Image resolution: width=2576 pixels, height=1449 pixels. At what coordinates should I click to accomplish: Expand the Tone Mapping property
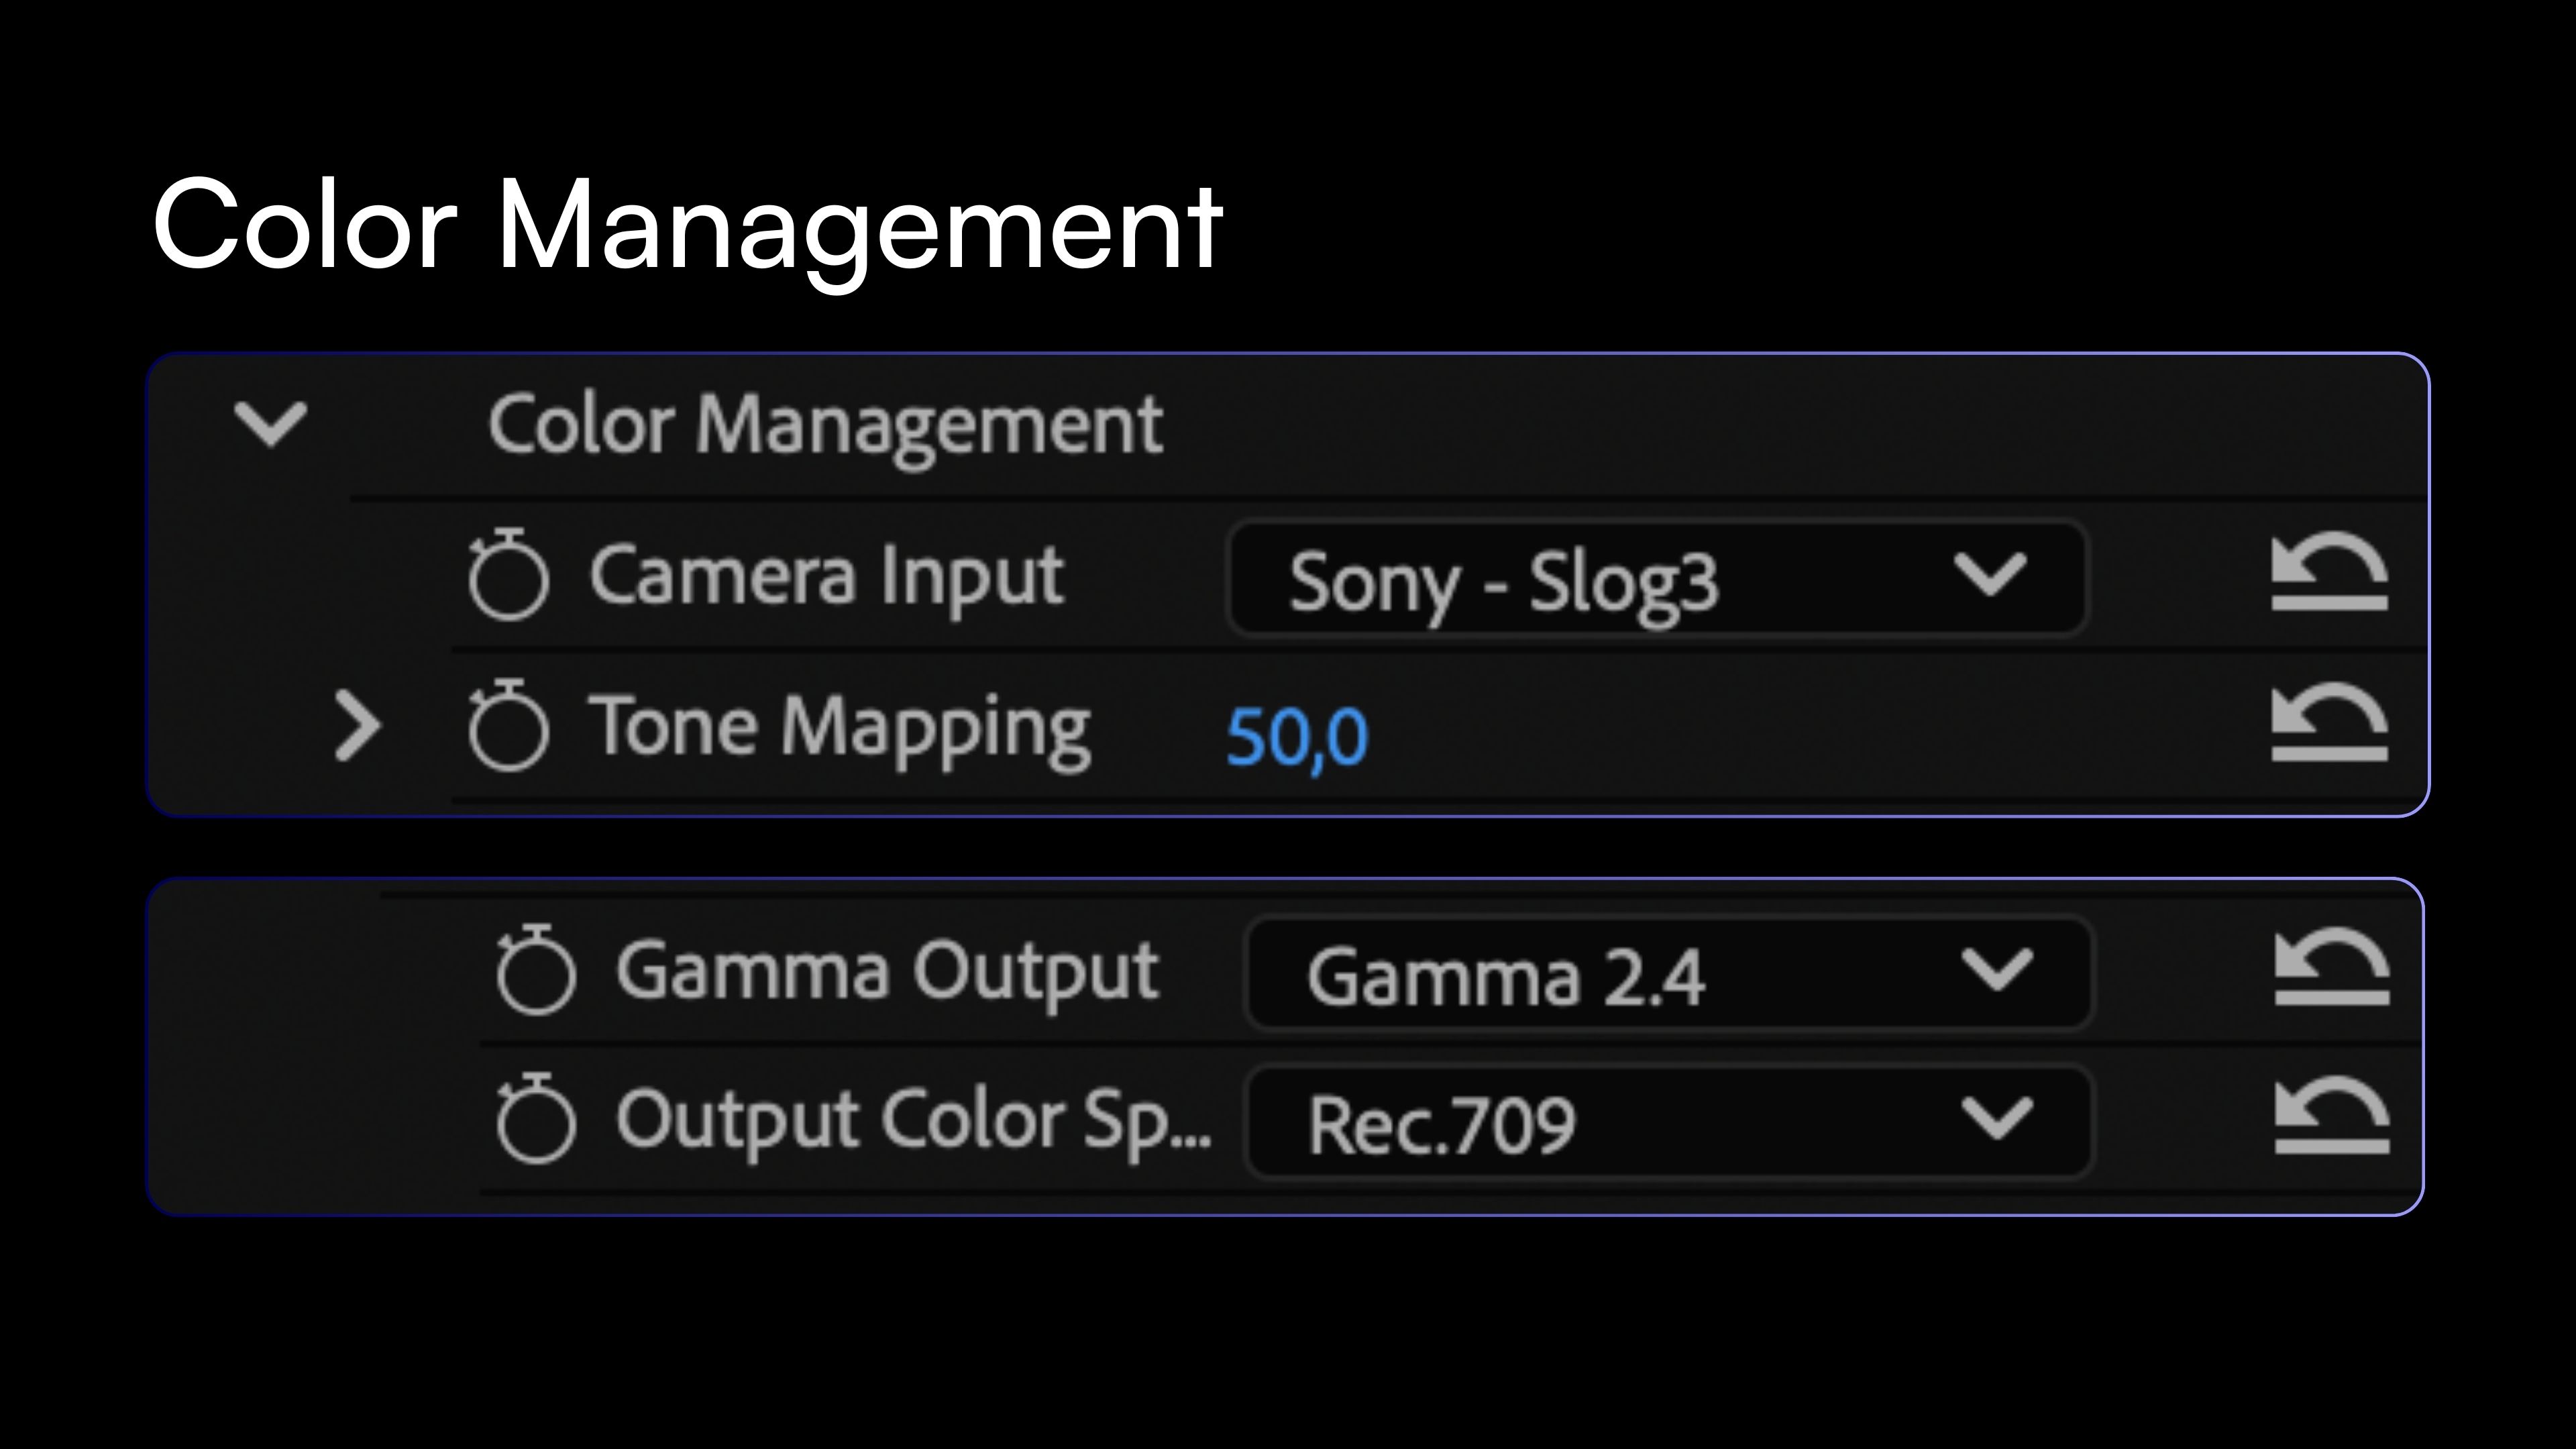click(357, 726)
